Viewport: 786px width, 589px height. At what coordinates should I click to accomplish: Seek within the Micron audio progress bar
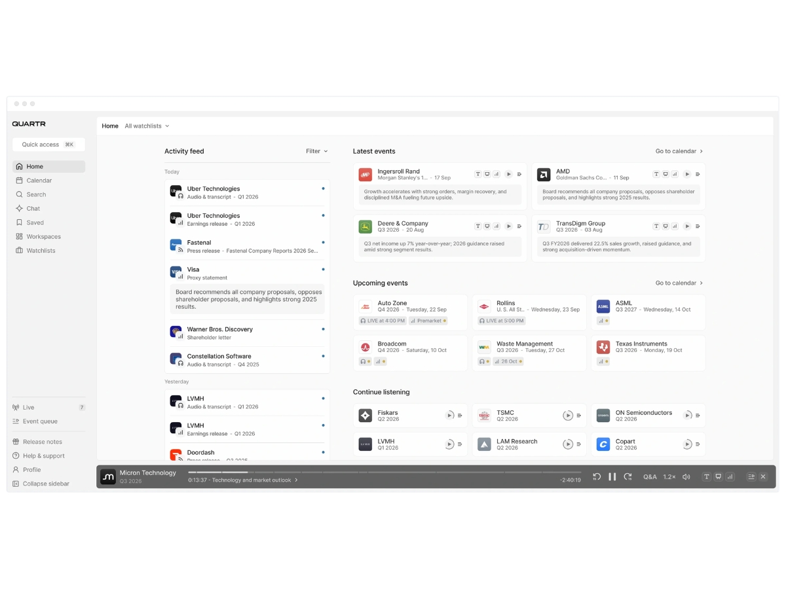pyautogui.click(x=384, y=472)
